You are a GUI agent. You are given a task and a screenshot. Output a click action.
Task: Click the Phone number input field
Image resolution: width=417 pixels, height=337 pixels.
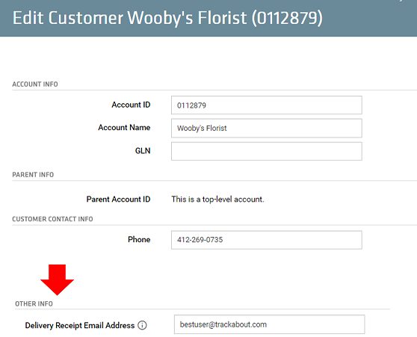pos(267,240)
